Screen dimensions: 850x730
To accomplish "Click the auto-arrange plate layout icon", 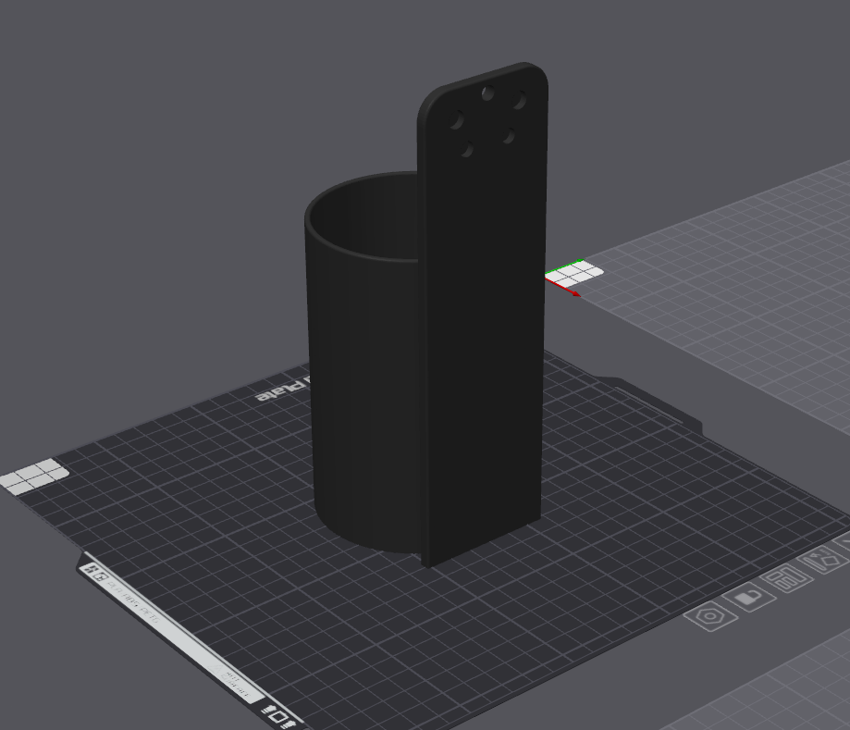I will [786, 578].
